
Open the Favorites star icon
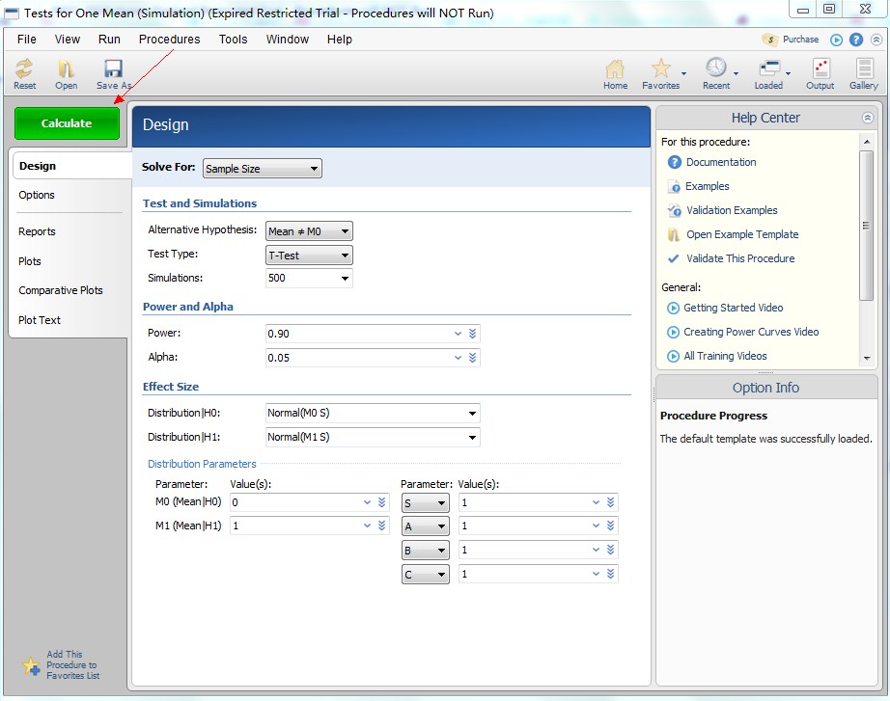660,70
